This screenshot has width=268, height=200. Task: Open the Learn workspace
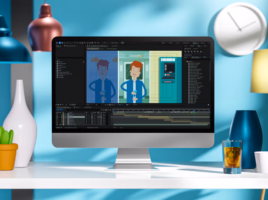click(178, 43)
